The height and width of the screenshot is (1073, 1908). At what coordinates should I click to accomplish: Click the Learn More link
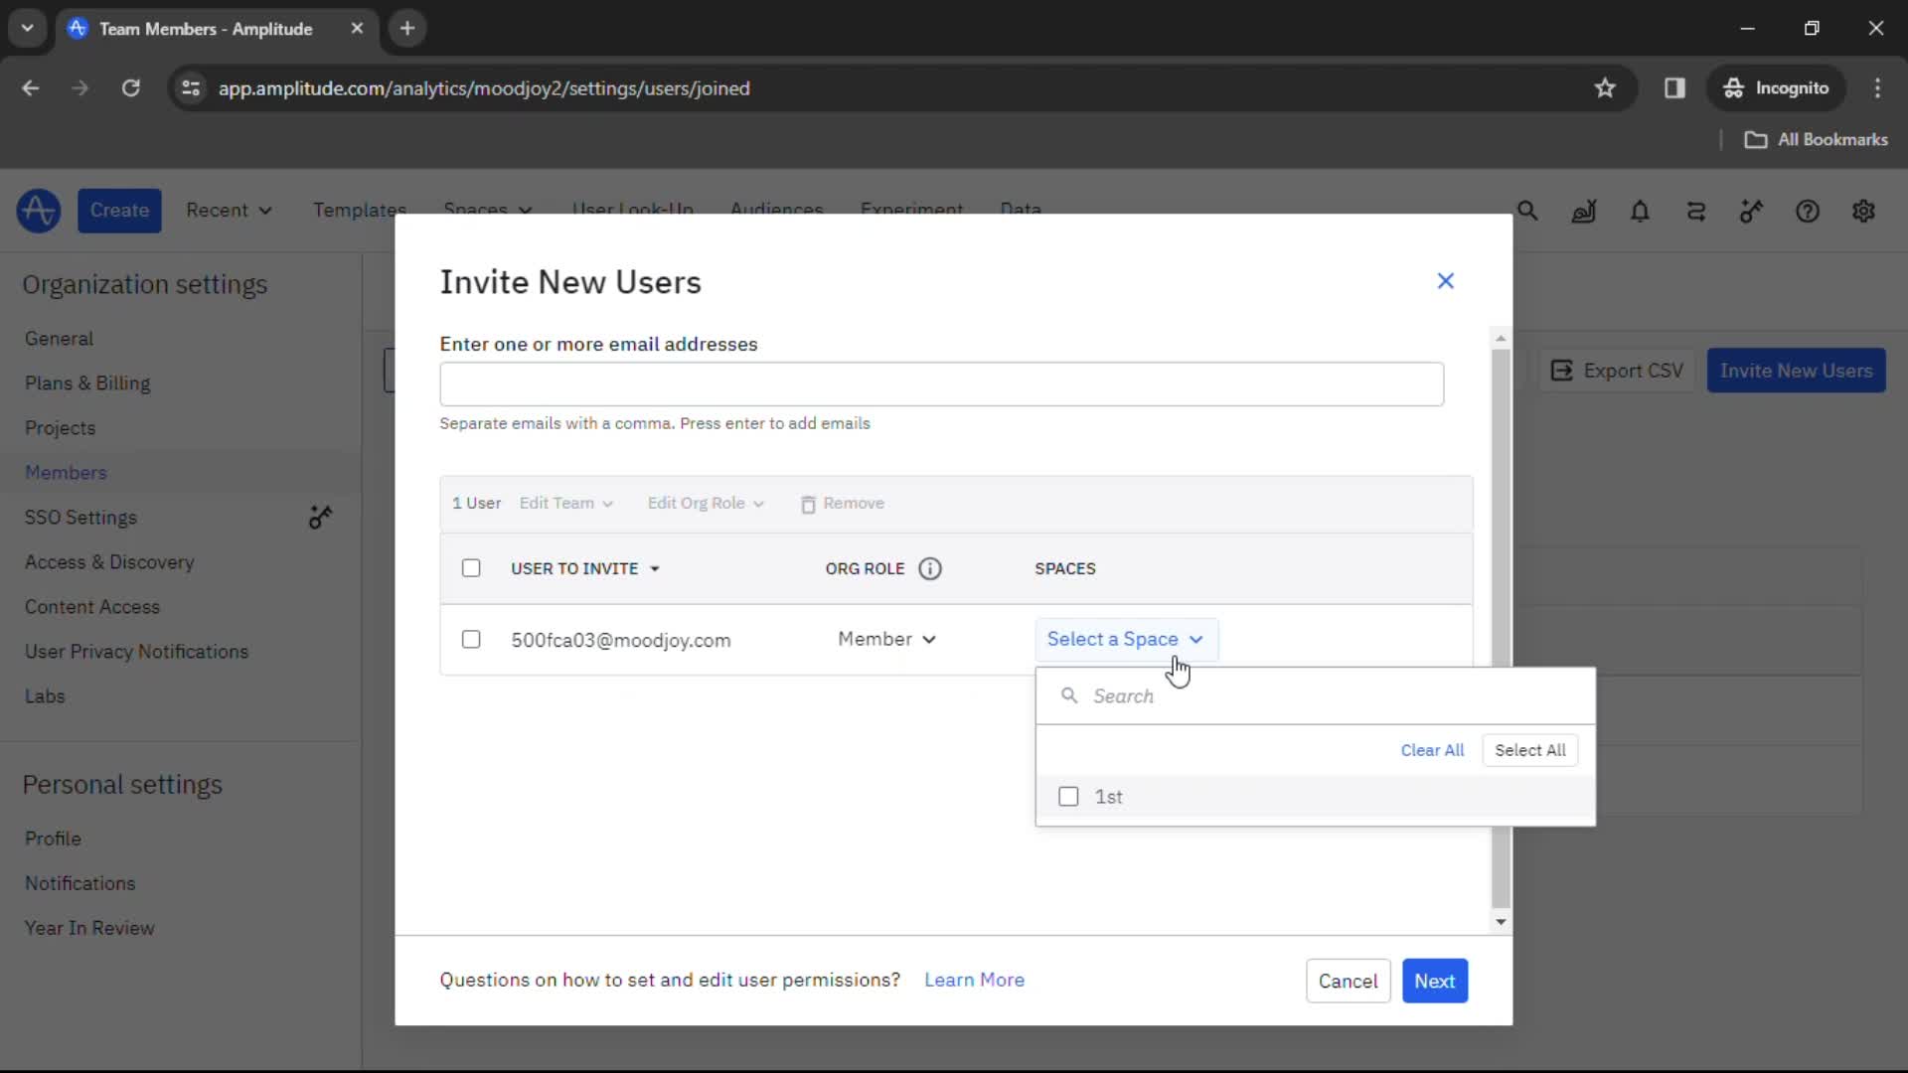(975, 980)
